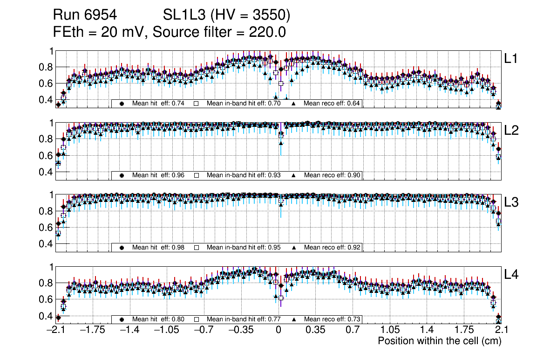Image resolution: width=557 pixels, height=360 pixels.
Task: Click the '0.35' x-axis tick label
Action: click(x=315, y=330)
